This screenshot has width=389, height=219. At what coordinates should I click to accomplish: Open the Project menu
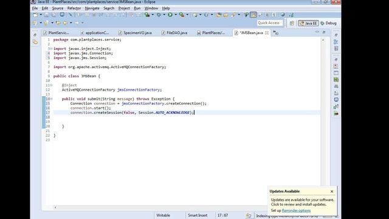(124, 8)
